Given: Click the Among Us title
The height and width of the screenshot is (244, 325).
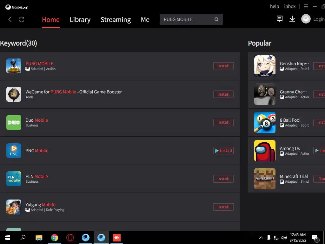Looking at the screenshot, I should coord(290,148).
